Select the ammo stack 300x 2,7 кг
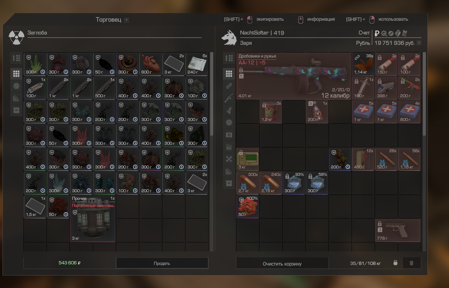This screenshot has height=288, width=449. pyautogui.click(x=248, y=183)
